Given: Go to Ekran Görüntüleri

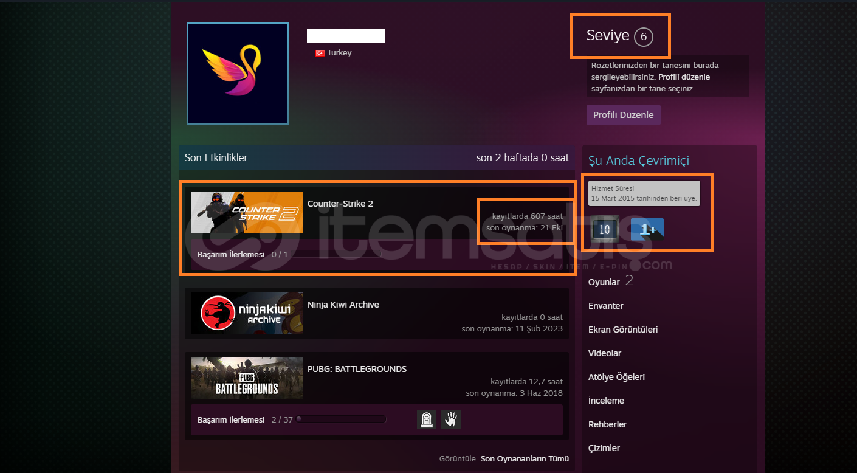Looking at the screenshot, I should coord(623,330).
